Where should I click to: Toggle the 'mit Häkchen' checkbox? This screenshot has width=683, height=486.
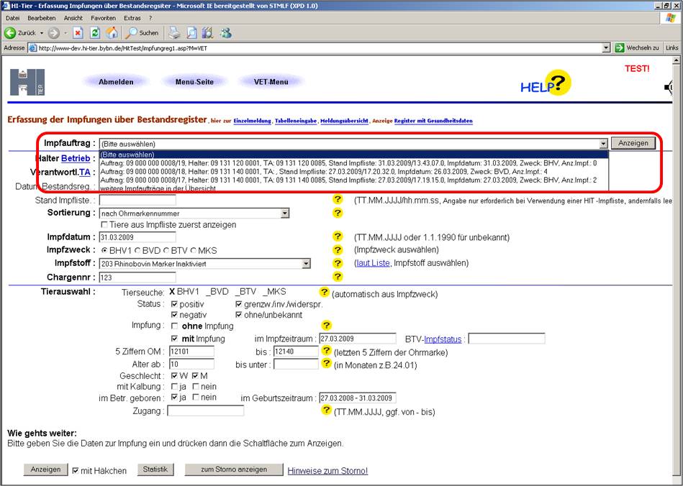pos(76,471)
